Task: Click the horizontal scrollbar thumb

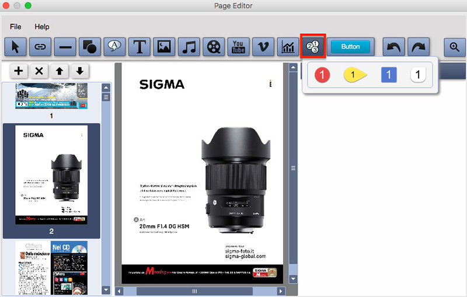Action: [194, 291]
